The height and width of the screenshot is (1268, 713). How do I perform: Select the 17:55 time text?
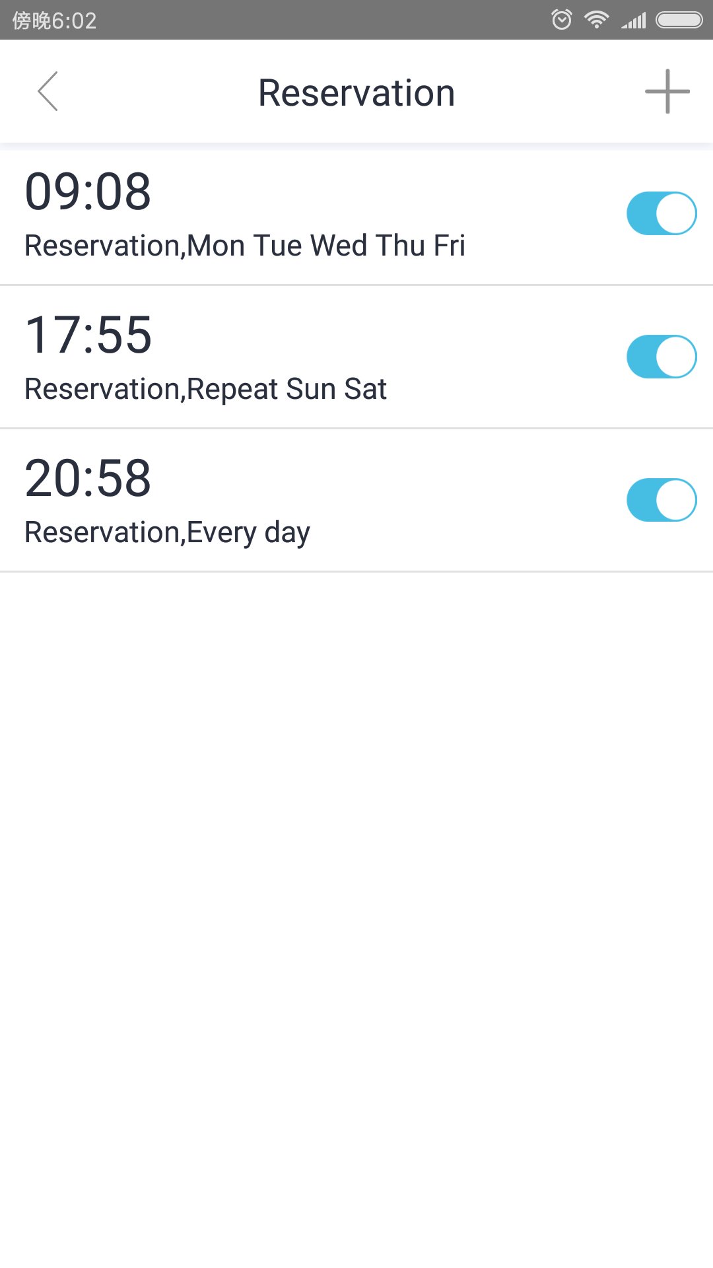click(x=88, y=335)
